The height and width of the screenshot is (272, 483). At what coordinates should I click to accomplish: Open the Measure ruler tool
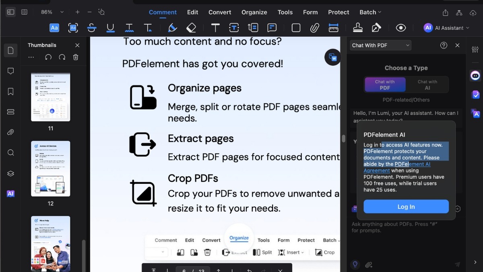pos(333,28)
